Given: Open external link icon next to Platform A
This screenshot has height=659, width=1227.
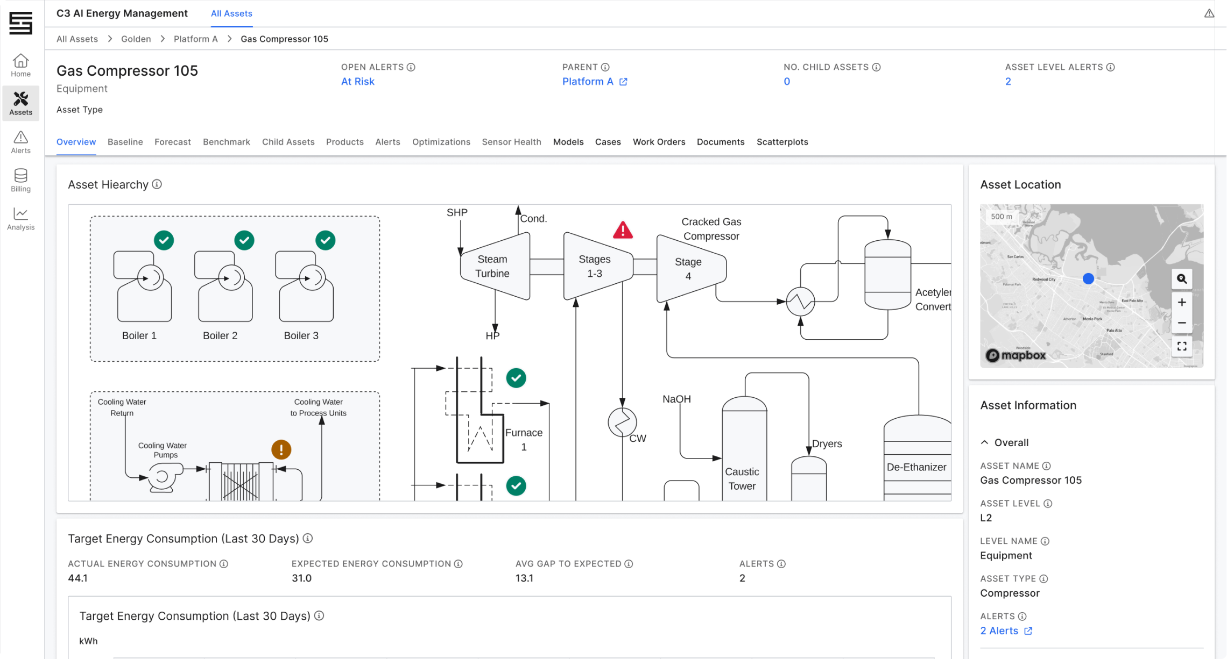Looking at the screenshot, I should pos(623,82).
